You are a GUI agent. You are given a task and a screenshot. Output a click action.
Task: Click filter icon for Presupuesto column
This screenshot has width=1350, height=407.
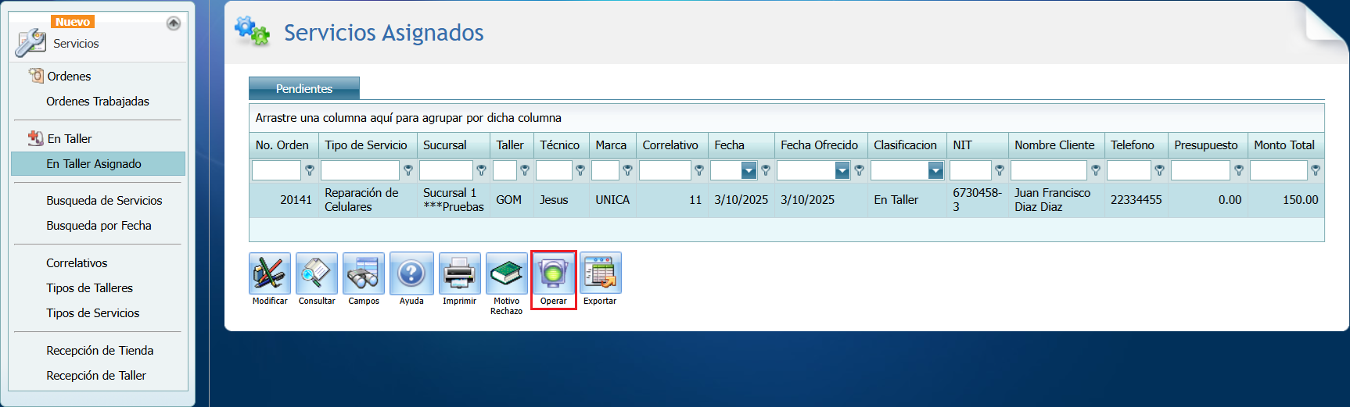point(1239,170)
